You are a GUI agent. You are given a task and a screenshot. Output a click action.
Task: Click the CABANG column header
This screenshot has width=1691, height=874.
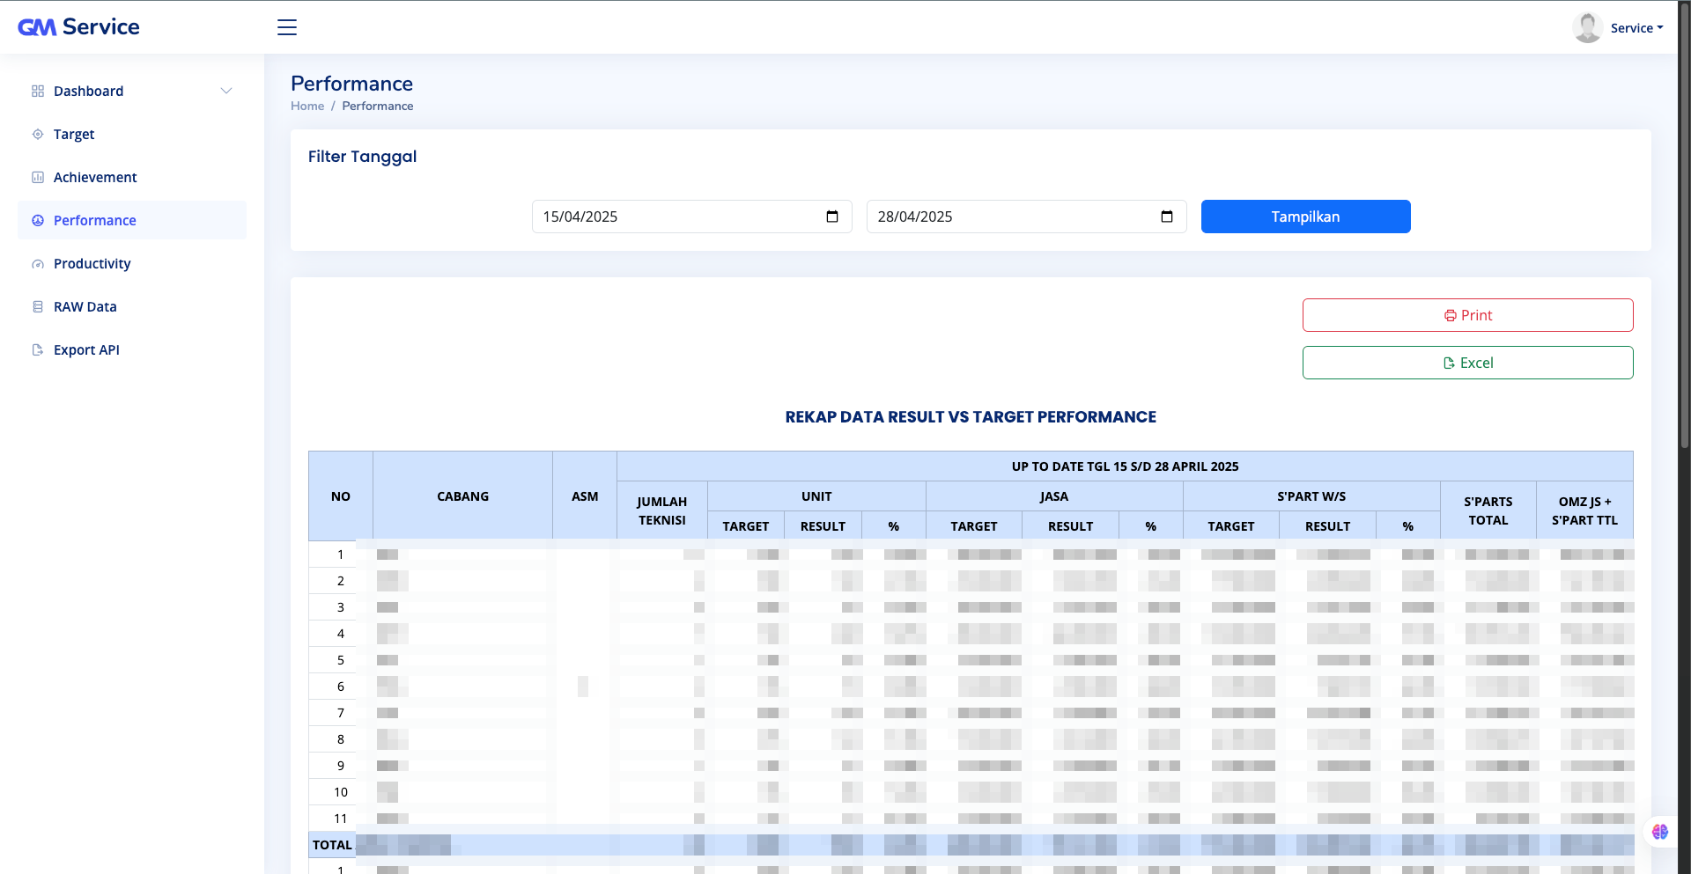[x=462, y=496]
